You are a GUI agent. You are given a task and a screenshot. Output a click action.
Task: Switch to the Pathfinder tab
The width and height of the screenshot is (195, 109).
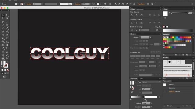pos(140,9)
